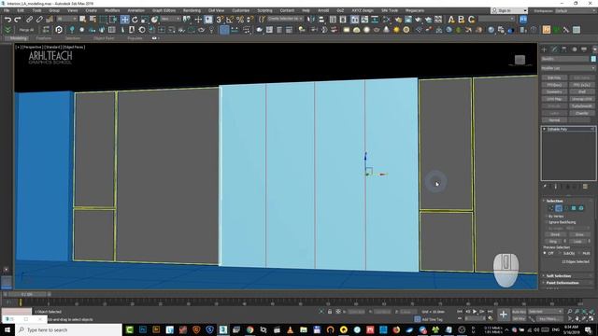
Task: Open the Motion tab in command panel
Action: click(x=574, y=49)
